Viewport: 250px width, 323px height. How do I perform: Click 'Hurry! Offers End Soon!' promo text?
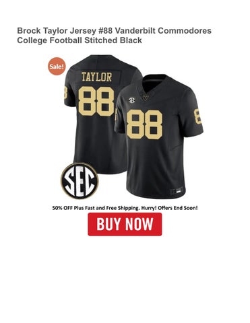[x=170, y=208]
